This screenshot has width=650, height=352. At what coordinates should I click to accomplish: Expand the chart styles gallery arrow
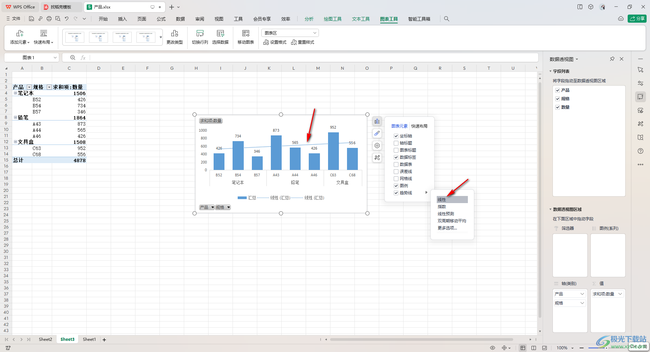pos(161,37)
